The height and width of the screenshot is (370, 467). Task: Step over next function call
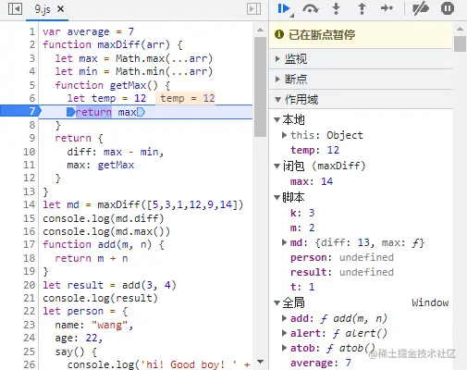click(311, 9)
